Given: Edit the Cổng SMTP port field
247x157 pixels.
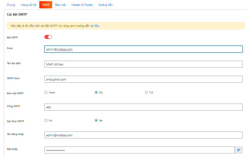Looking at the screenshot, I should point(143,107).
